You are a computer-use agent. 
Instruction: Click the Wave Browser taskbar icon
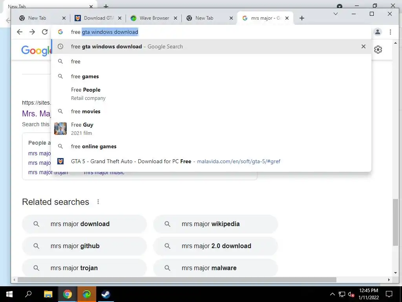[86, 294]
